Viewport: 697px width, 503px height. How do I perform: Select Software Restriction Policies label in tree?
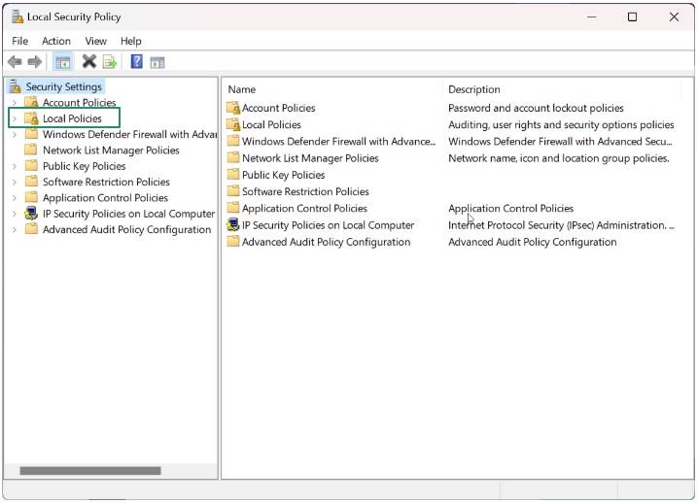click(106, 182)
